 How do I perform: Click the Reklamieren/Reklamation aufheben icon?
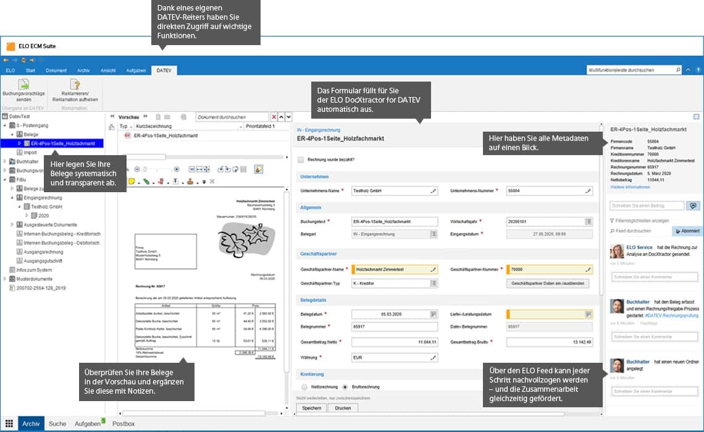(75, 85)
